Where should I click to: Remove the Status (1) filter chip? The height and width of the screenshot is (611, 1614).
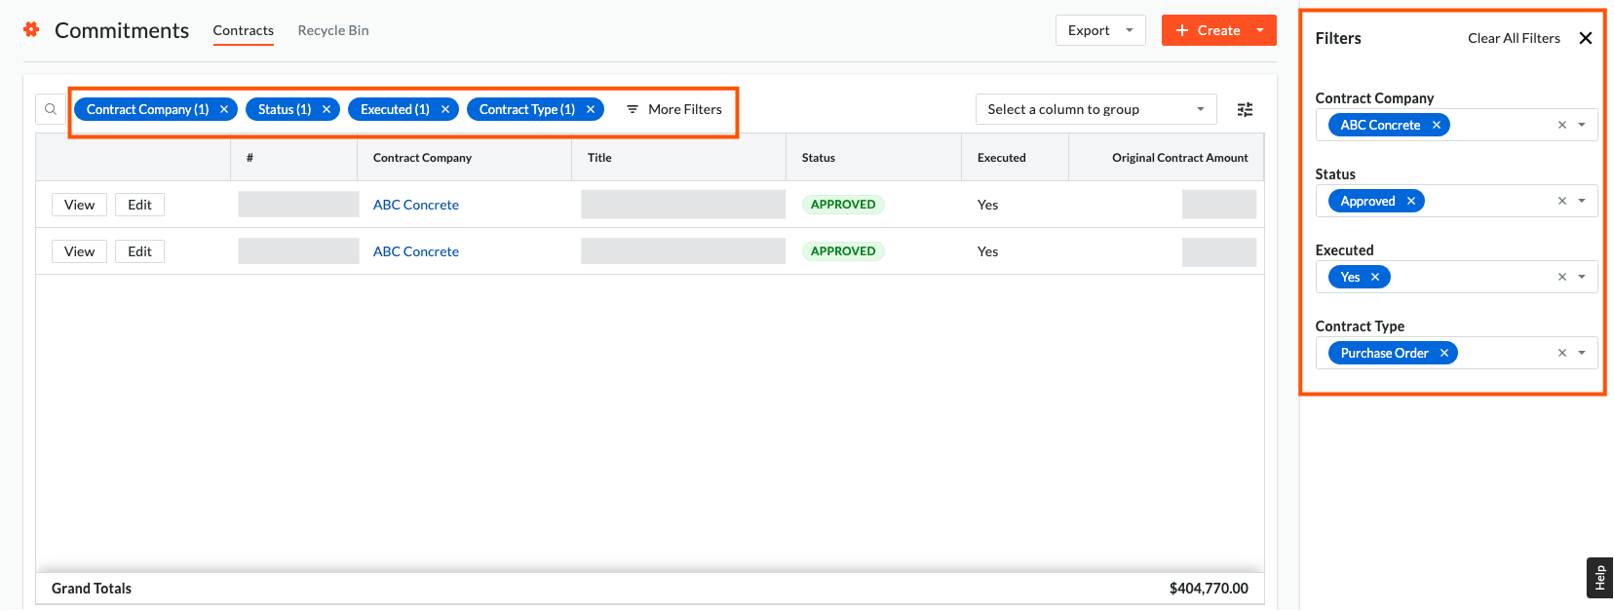pyautogui.click(x=327, y=109)
